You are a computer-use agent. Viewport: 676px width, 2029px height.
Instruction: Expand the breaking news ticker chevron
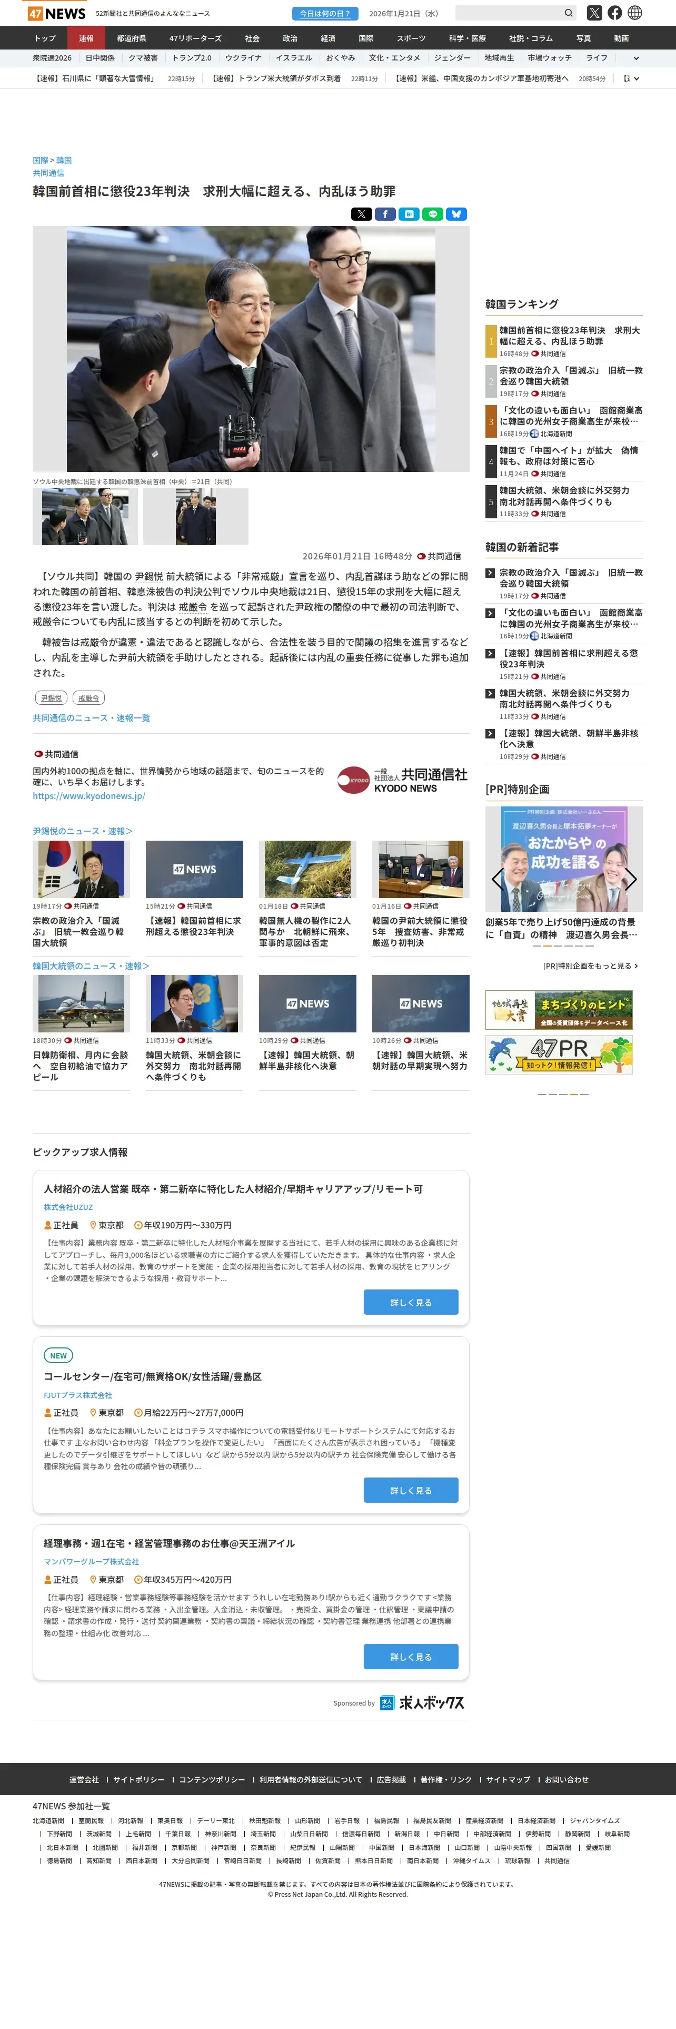(x=636, y=79)
